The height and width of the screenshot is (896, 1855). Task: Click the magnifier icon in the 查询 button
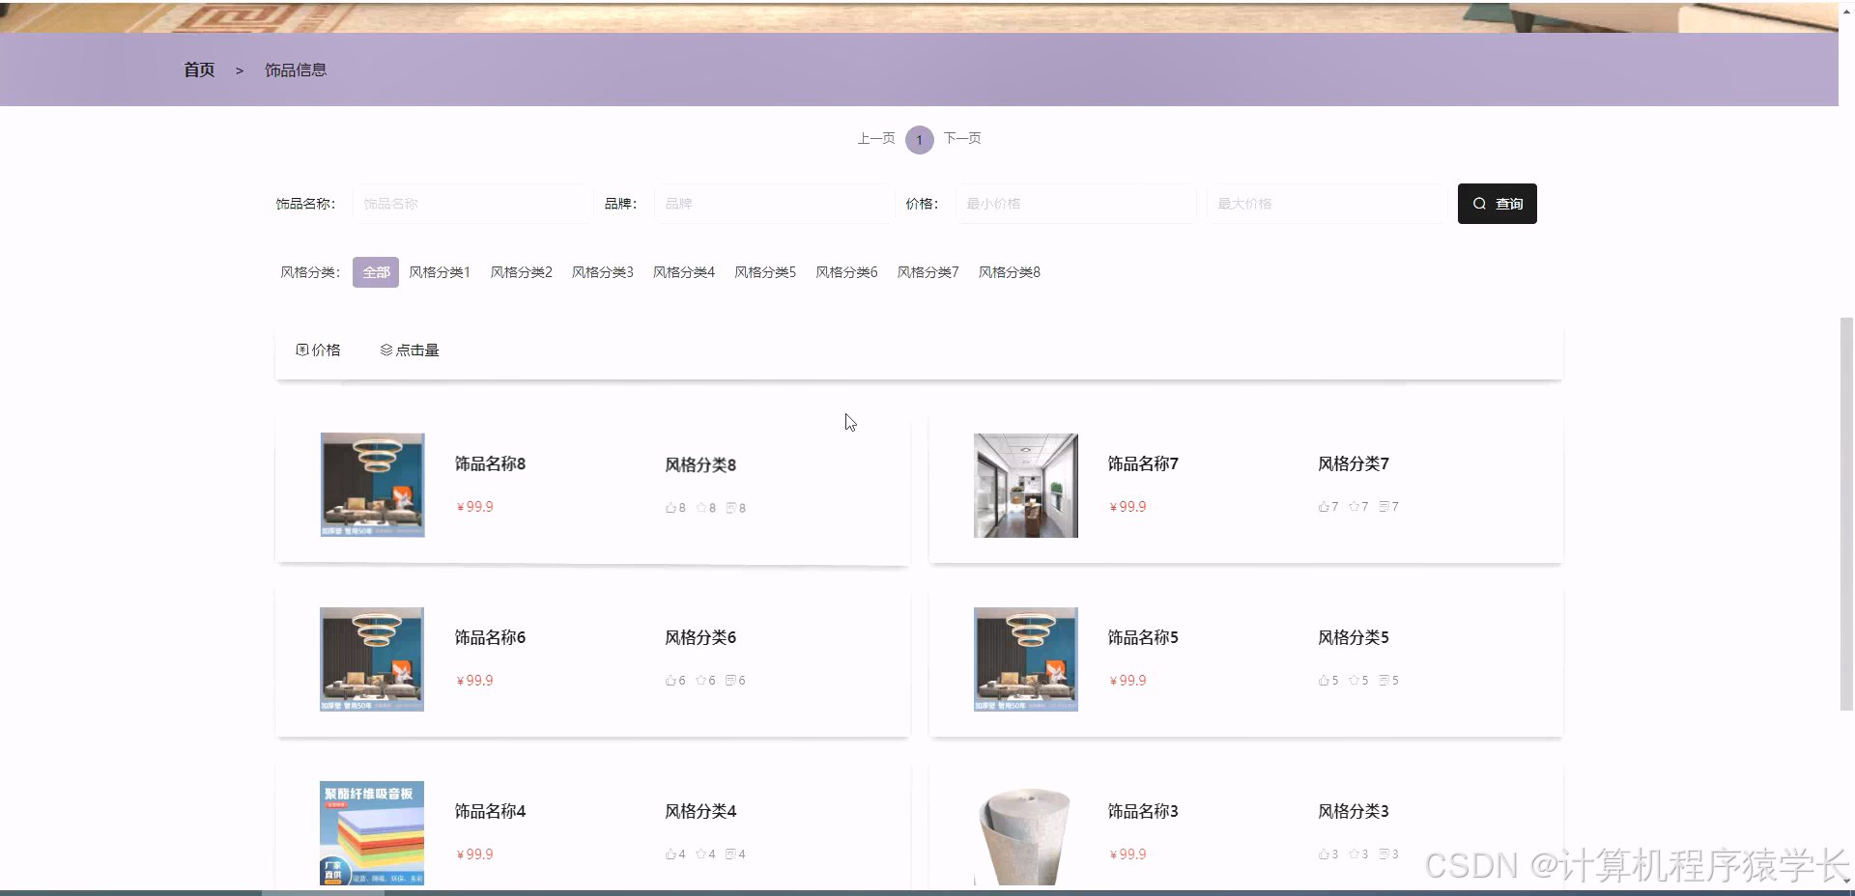tap(1480, 204)
